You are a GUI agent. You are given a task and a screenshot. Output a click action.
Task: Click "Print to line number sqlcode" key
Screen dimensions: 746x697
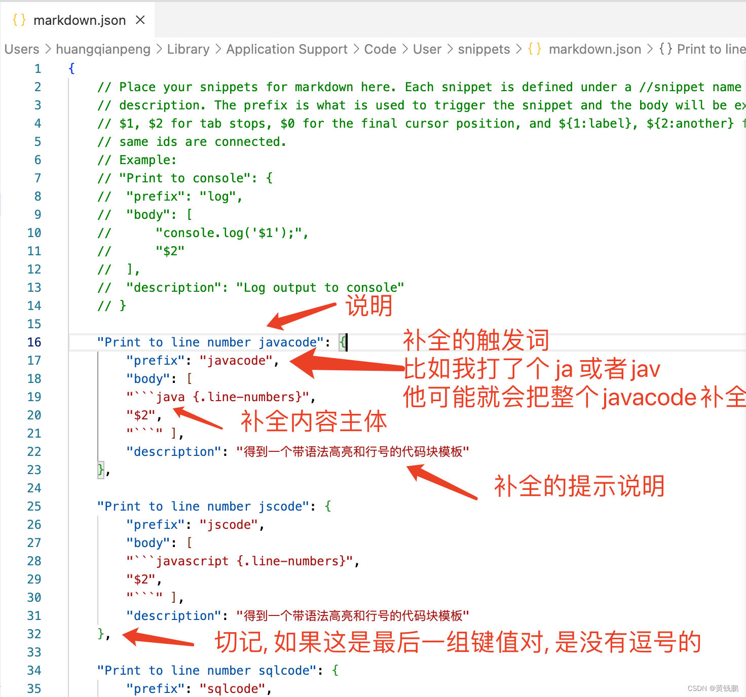click(x=206, y=670)
